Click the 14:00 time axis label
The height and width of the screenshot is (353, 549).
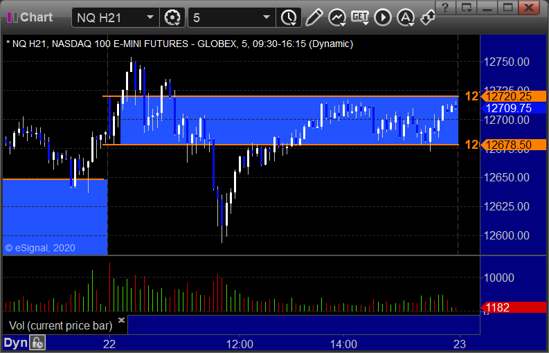pos(343,344)
